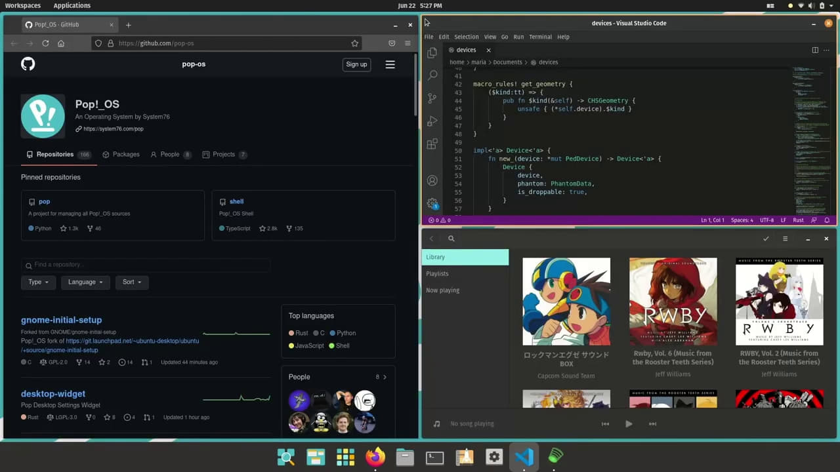Open the Terminal from the dock

click(x=434, y=457)
